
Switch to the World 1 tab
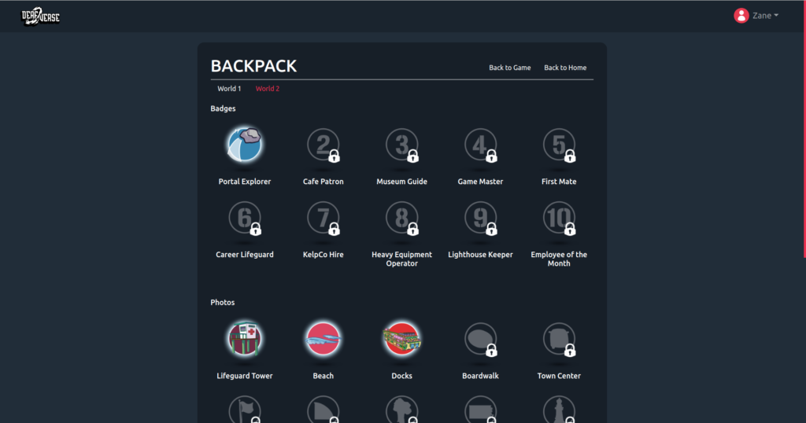point(229,88)
